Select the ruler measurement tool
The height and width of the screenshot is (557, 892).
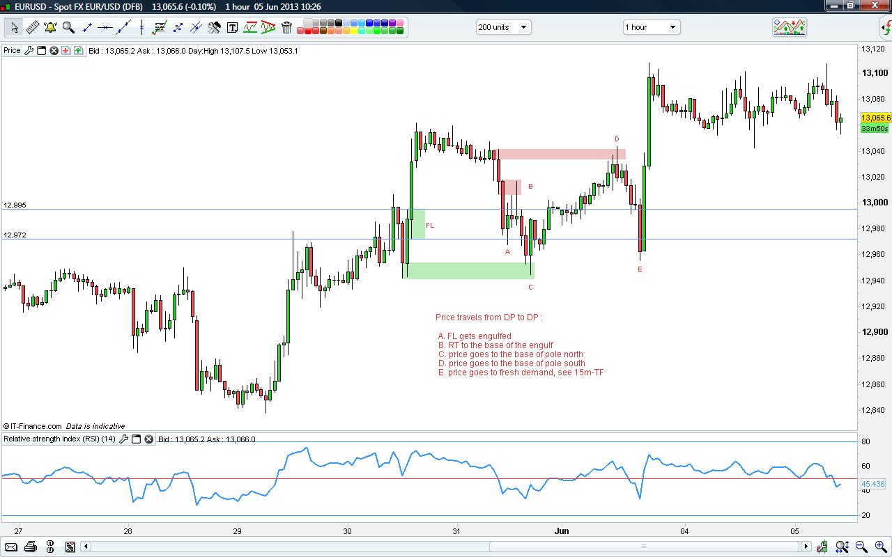pos(32,27)
